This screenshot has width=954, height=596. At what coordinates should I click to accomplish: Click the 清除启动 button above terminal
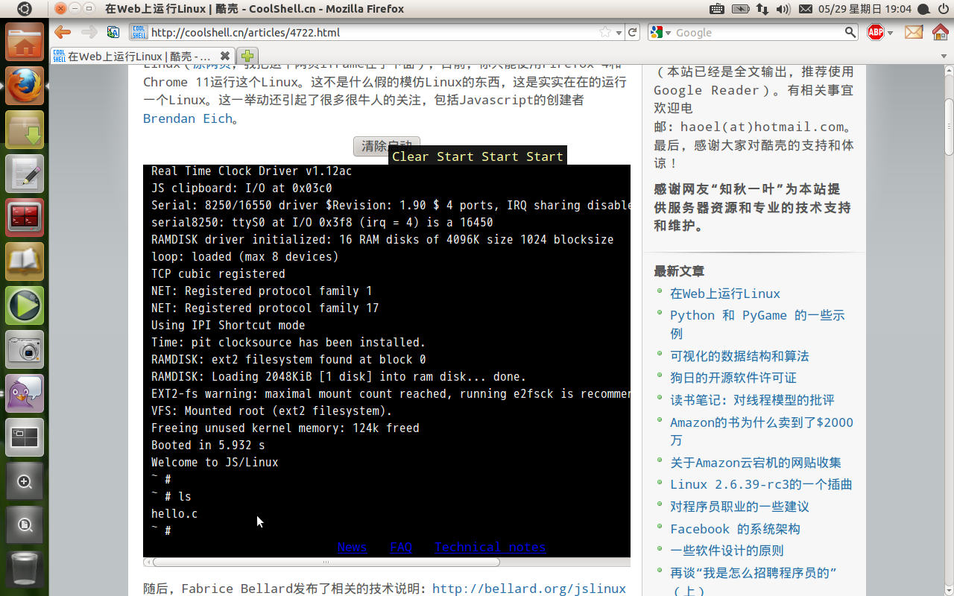coord(387,146)
